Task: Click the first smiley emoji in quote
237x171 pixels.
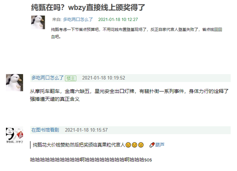Action: click(x=128, y=145)
